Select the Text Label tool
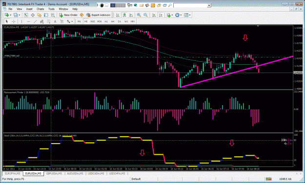 pyautogui.click(x=61, y=21)
